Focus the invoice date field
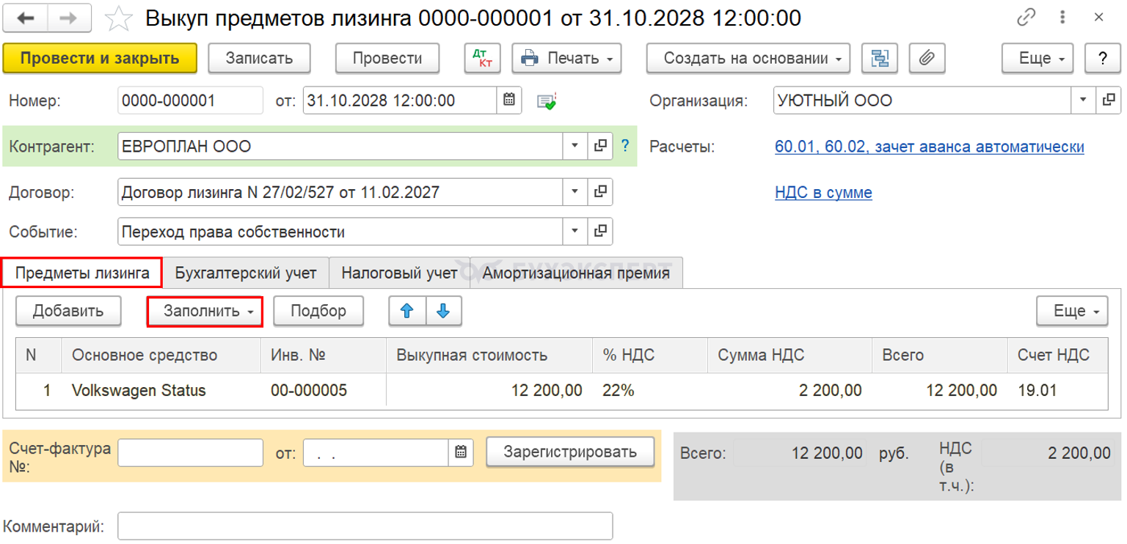The height and width of the screenshot is (544, 1127). click(376, 452)
